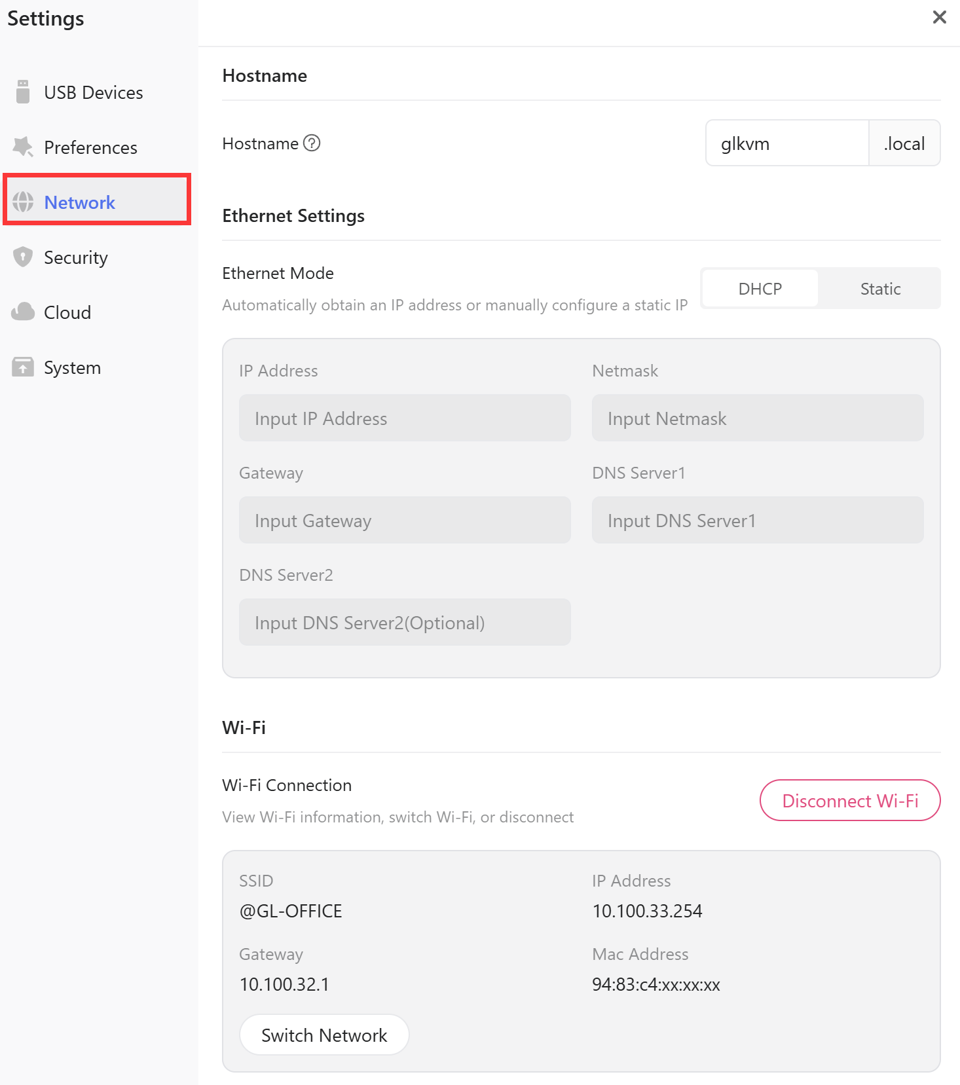Click Disconnect Wi-Fi button
Viewport: 960px width, 1085px height.
pyautogui.click(x=850, y=800)
